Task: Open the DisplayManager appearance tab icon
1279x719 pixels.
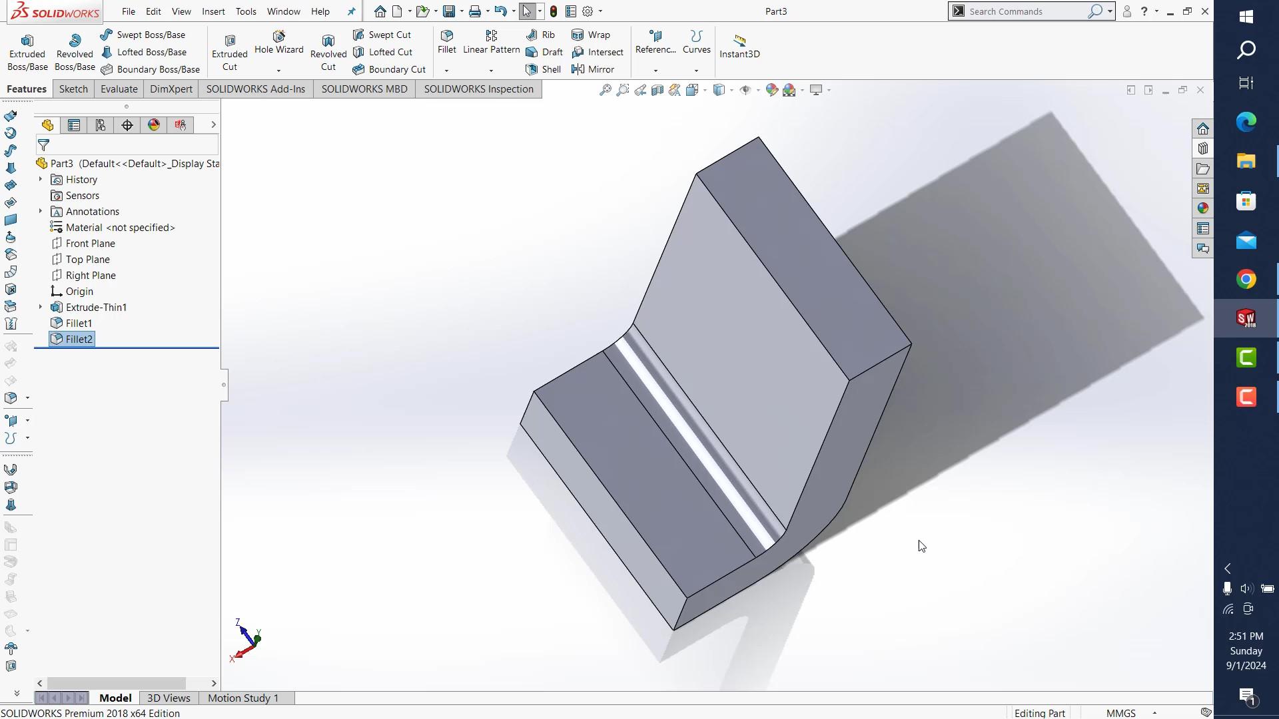Action: pyautogui.click(x=154, y=125)
